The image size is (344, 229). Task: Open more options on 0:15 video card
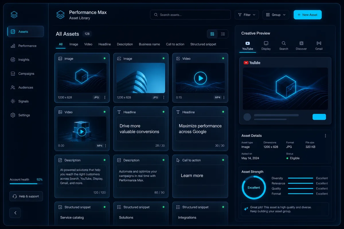224,97
